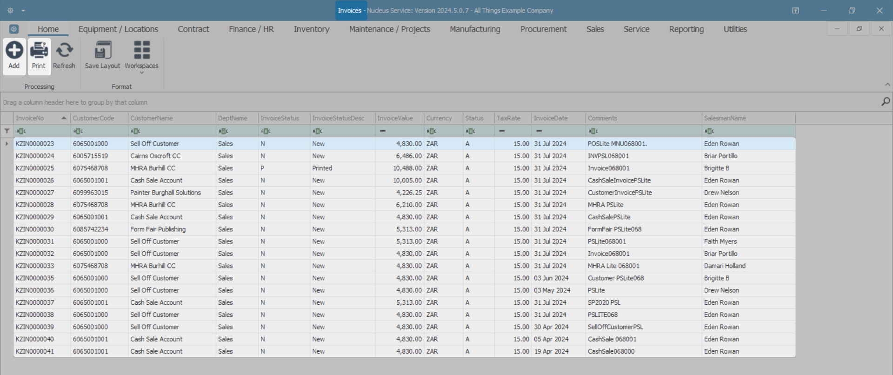
Task: Click the settings gear in title bar
Action: (10, 10)
